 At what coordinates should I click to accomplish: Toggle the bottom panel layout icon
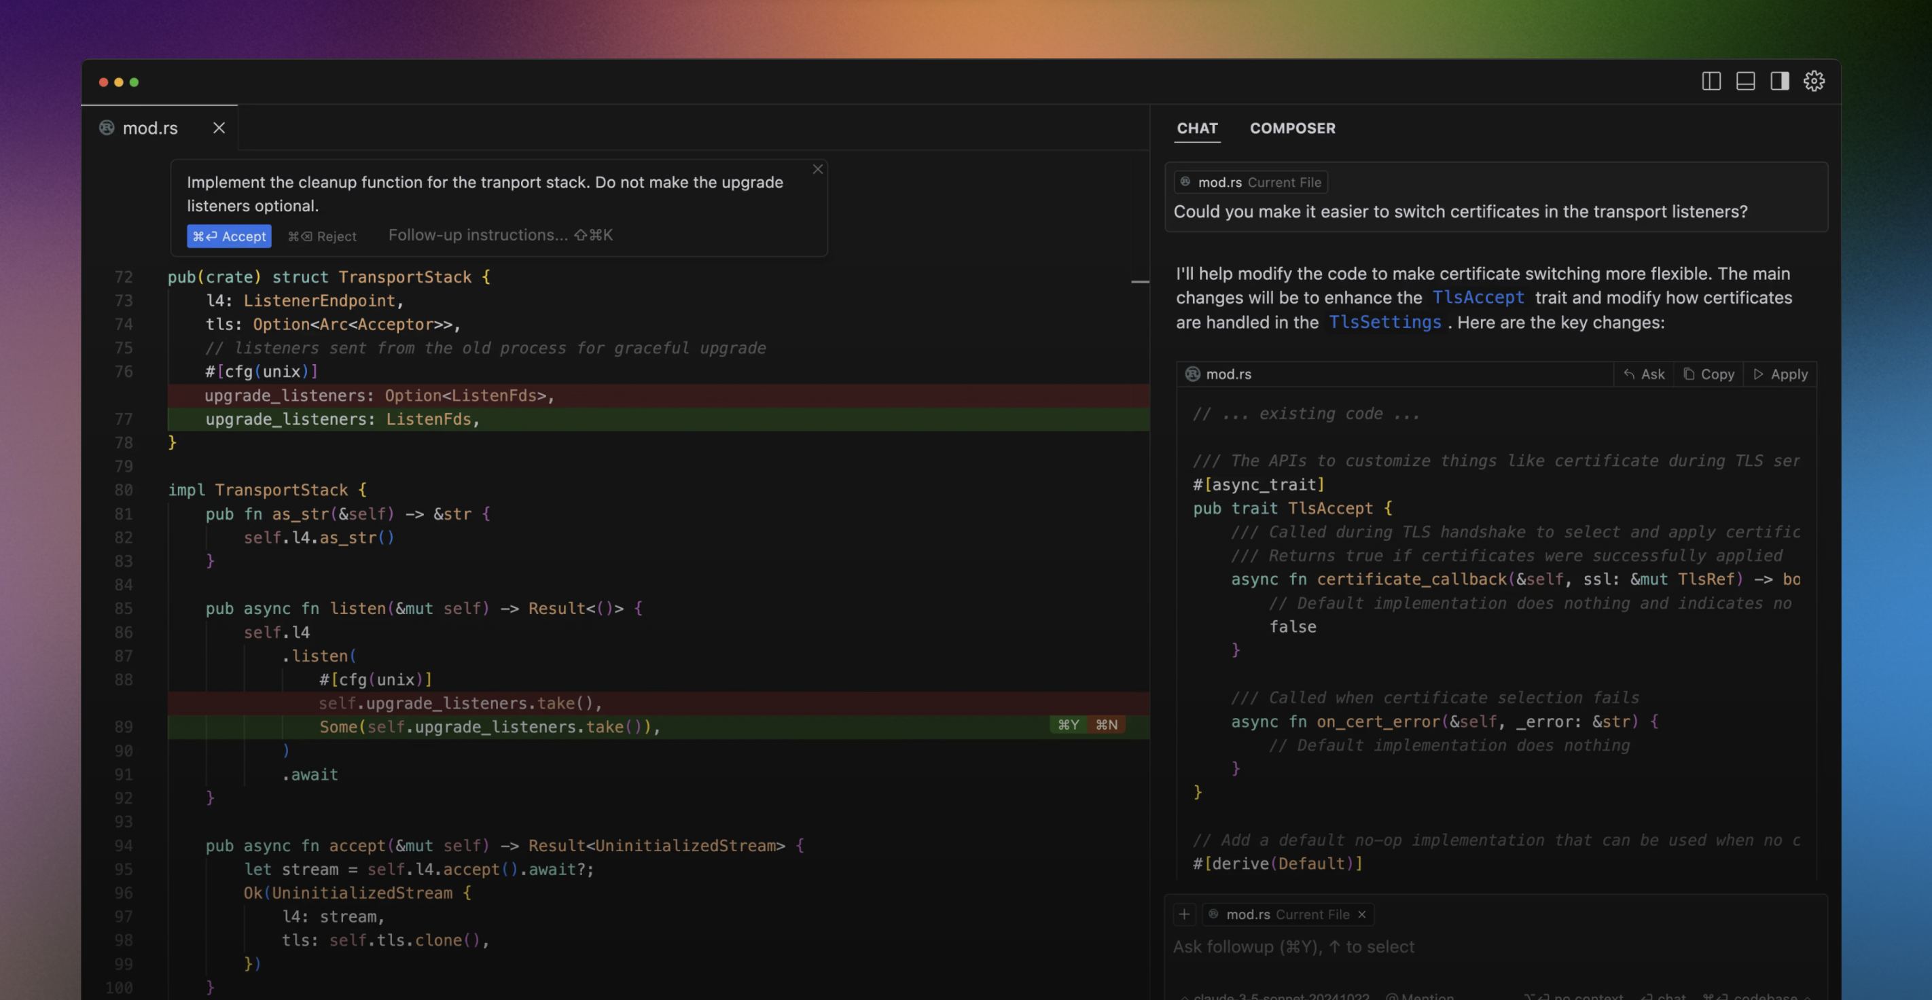[1745, 81]
